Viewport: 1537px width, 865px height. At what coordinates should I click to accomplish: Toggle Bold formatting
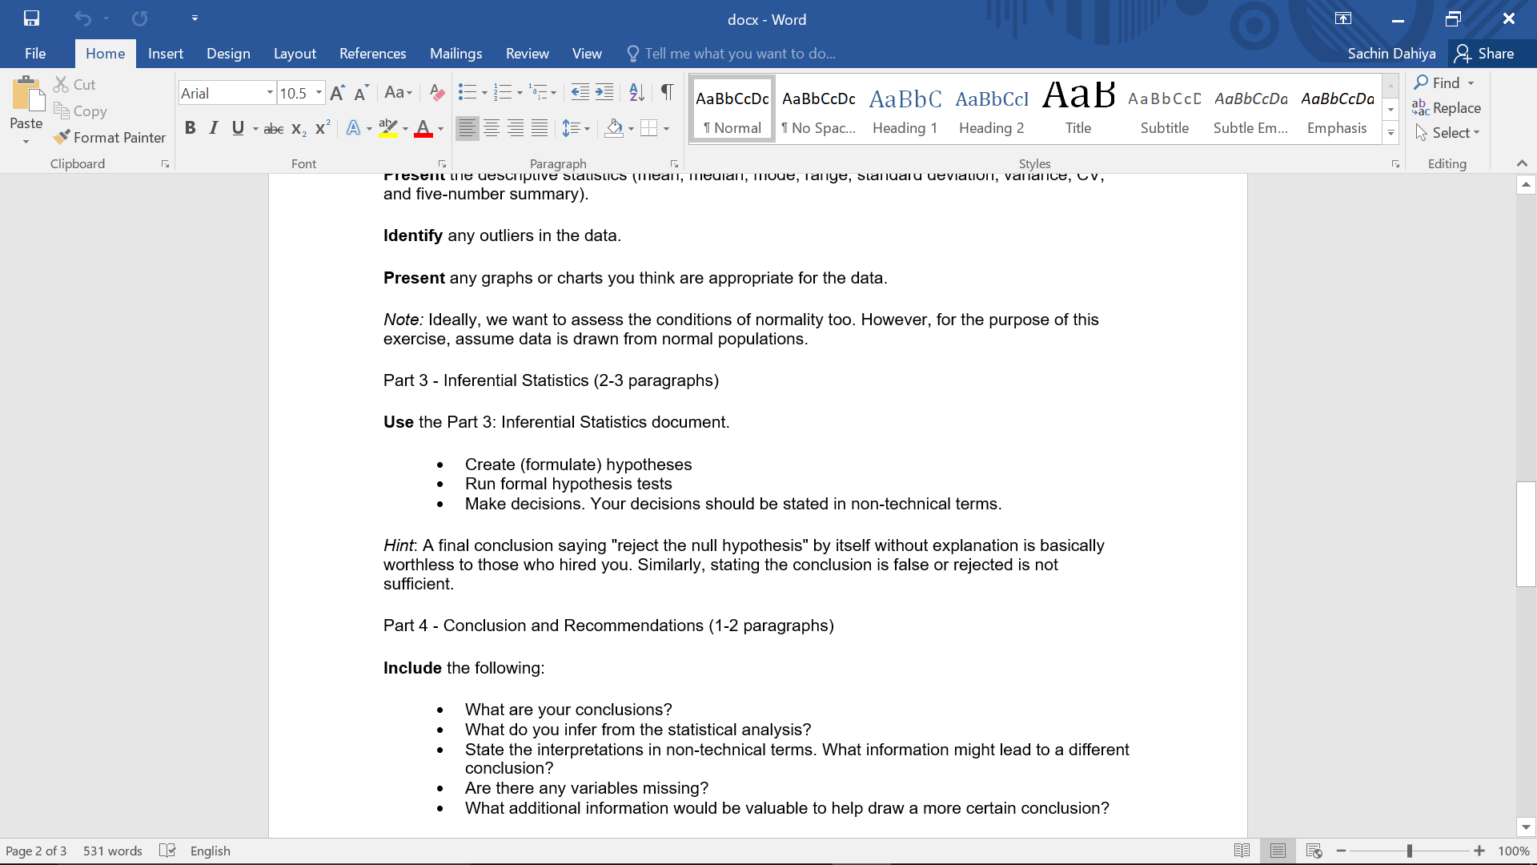[190, 128]
